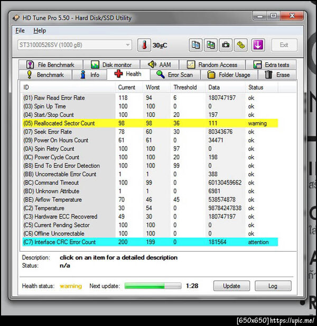
Task: Click the Next update progress bar
Action: click(153, 286)
